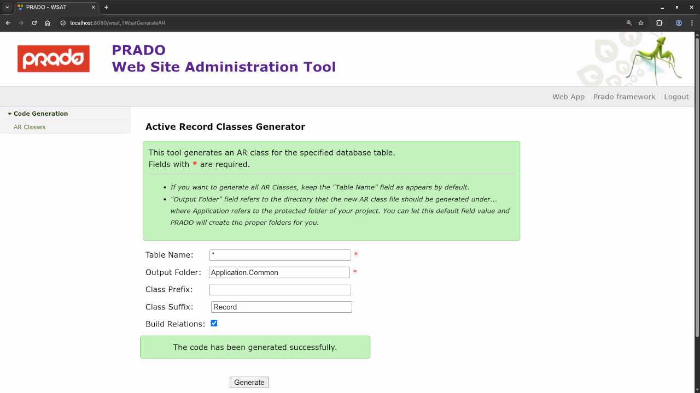Click the Generate button
This screenshot has width=700, height=393.
point(249,383)
